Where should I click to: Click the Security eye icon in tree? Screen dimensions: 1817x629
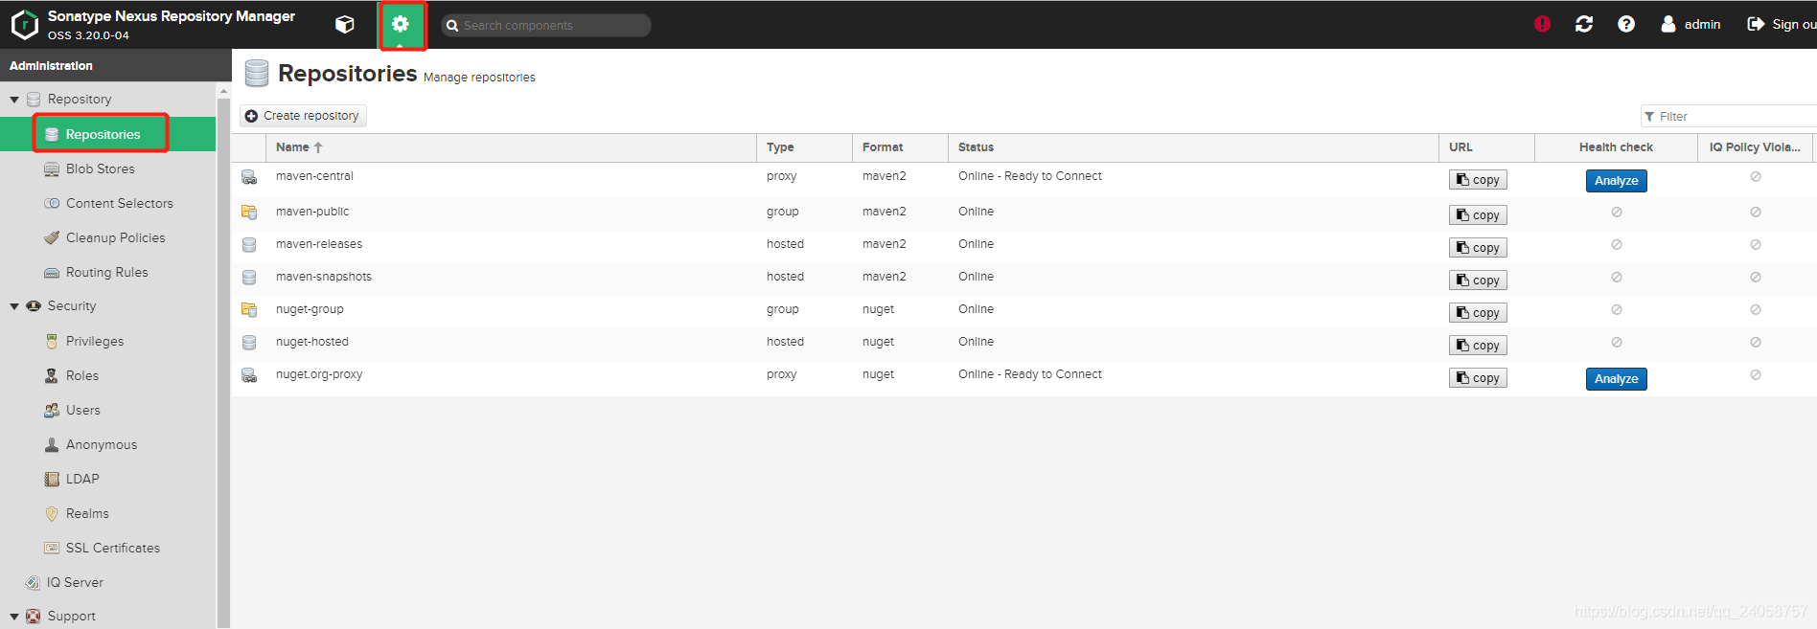[34, 306]
